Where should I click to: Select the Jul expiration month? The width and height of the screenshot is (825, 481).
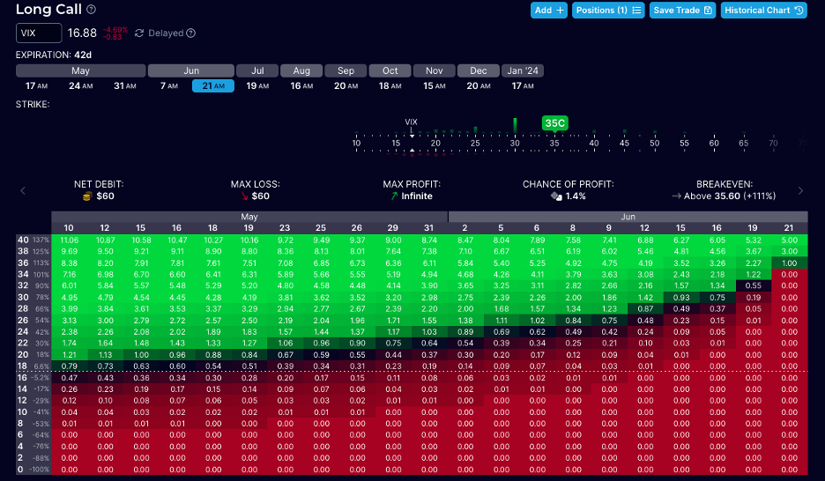257,71
